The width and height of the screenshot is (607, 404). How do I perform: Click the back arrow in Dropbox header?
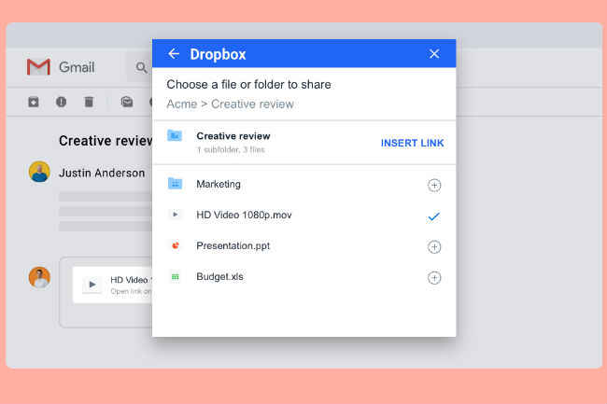click(x=174, y=54)
